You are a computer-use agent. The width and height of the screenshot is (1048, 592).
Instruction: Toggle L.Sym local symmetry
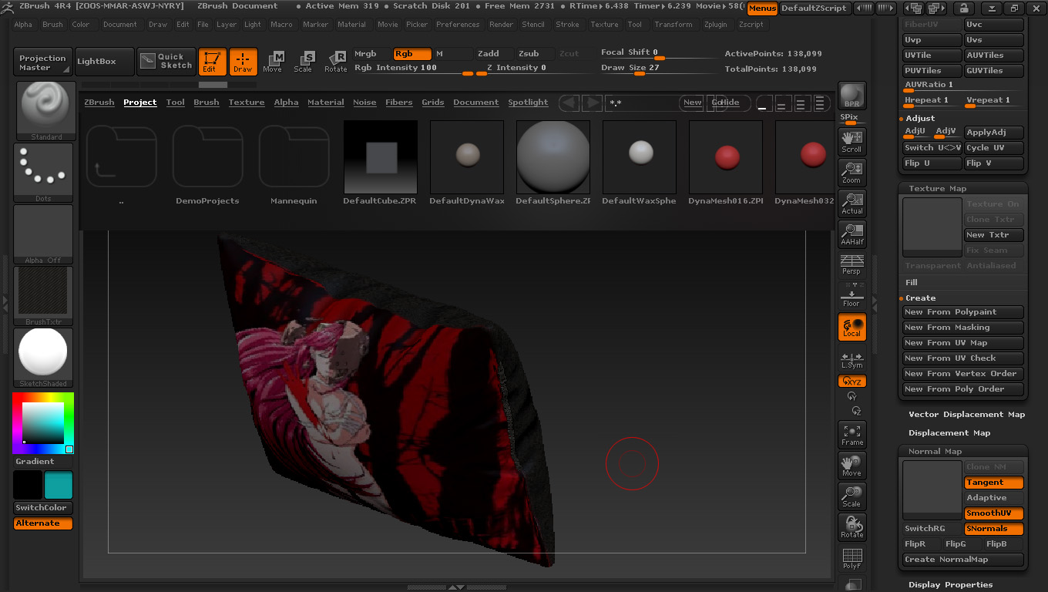(851, 358)
